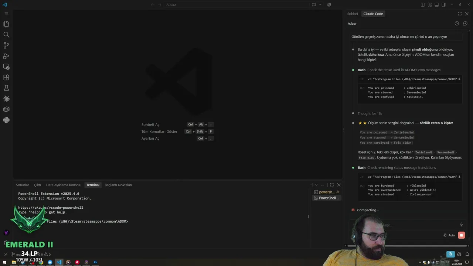Open the terminal panel more actions menu
Screen dimensions: 473x266
click(323, 185)
